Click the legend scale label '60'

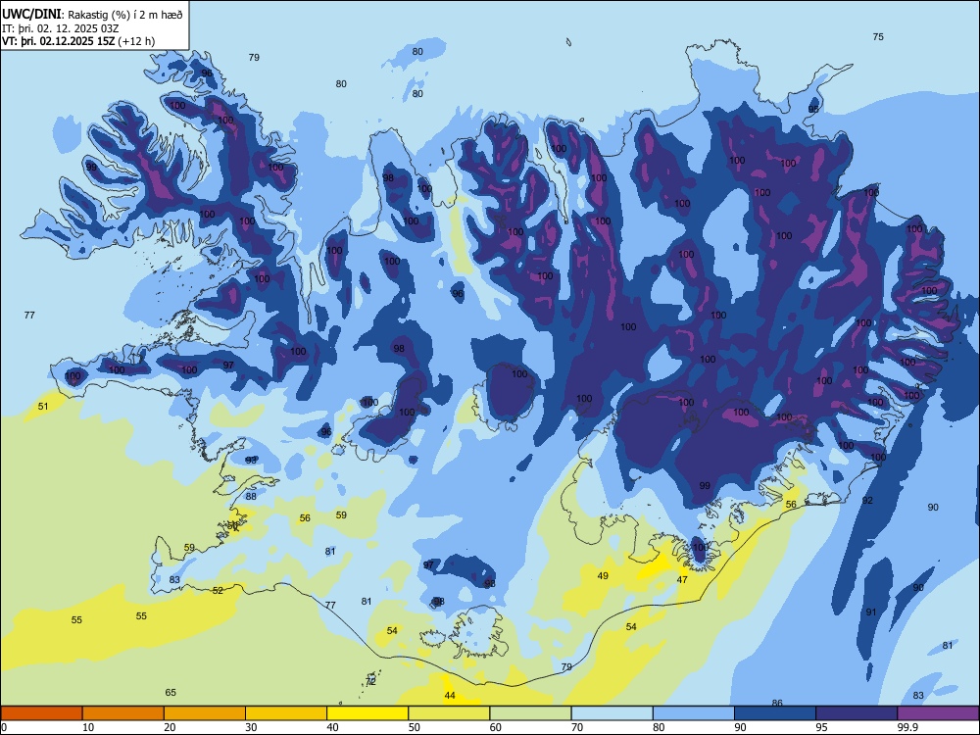point(496,727)
